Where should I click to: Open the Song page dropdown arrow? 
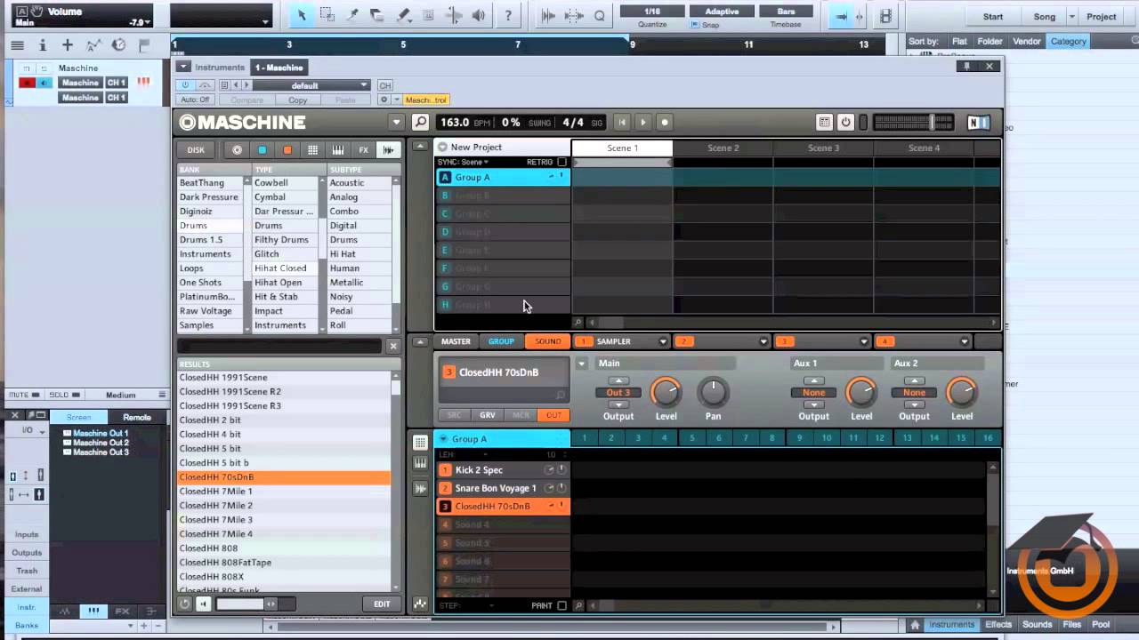tap(1071, 16)
